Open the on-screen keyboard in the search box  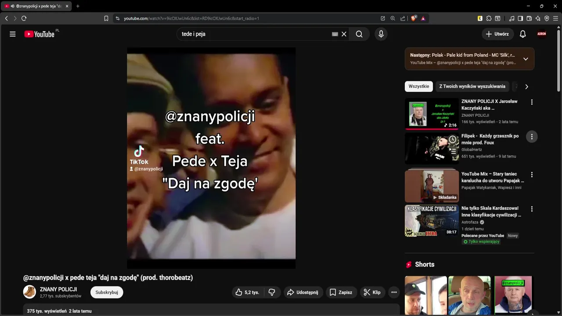click(x=335, y=34)
